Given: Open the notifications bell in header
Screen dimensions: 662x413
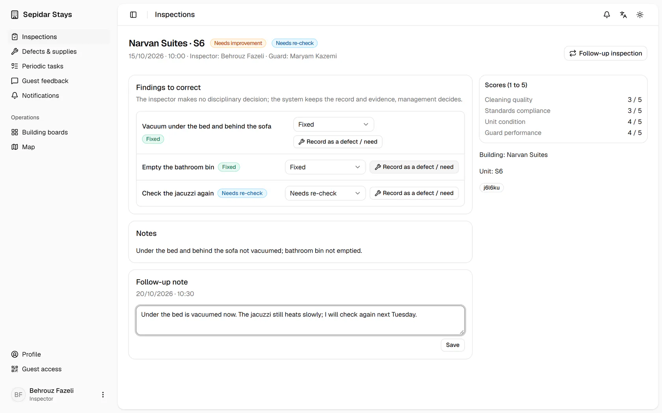Looking at the screenshot, I should point(607,15).
